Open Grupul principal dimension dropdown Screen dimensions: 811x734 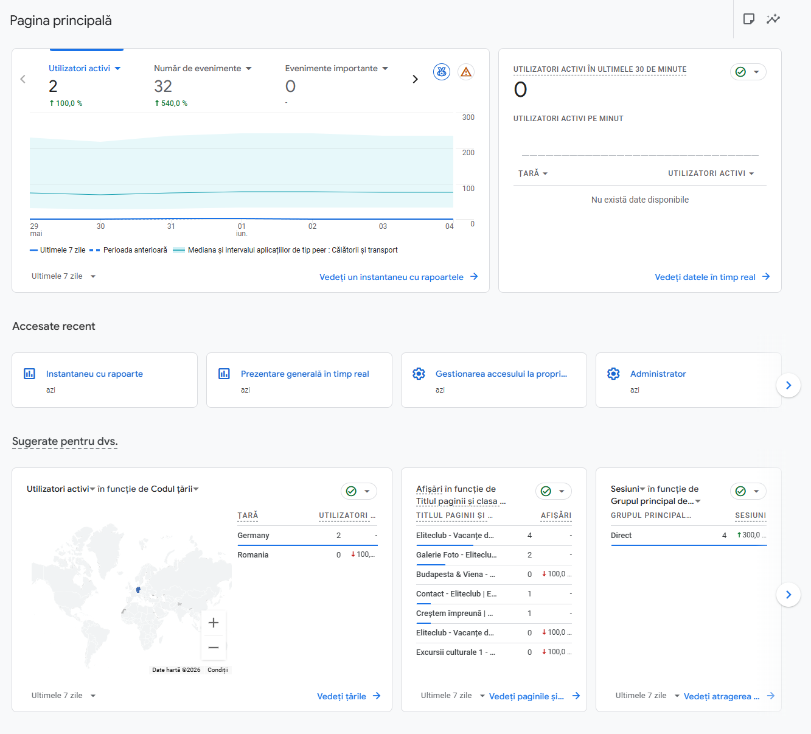tap(656, 501)
